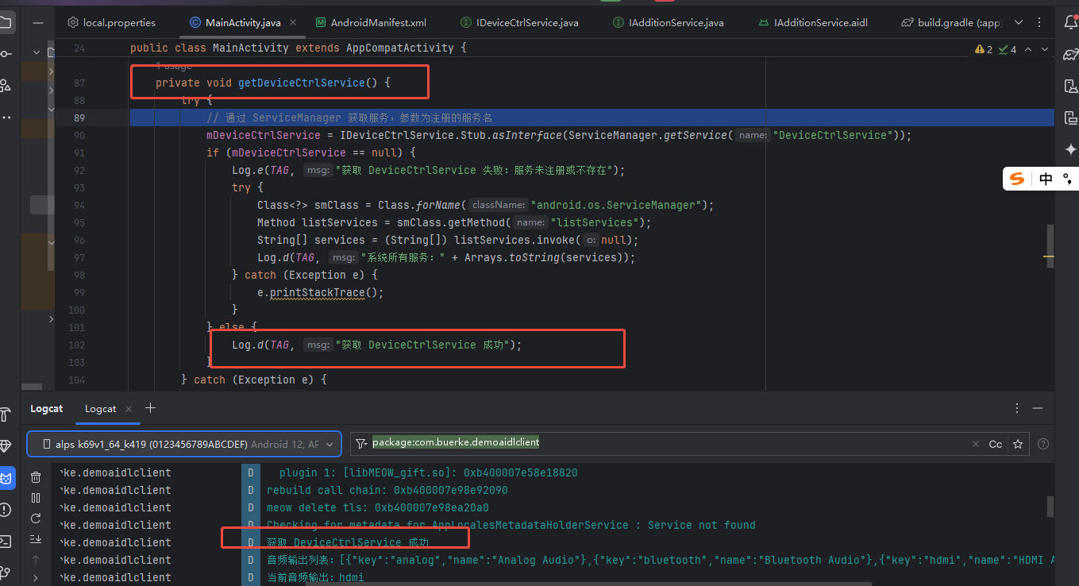
Task: Go to next highlighted error arrow
Action: 1046,49
